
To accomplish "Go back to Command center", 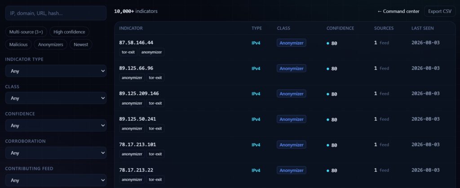I will [398, 11].
